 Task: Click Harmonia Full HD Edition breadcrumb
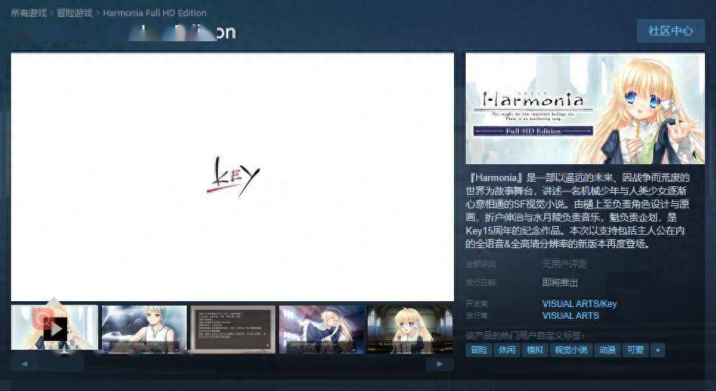155,13
